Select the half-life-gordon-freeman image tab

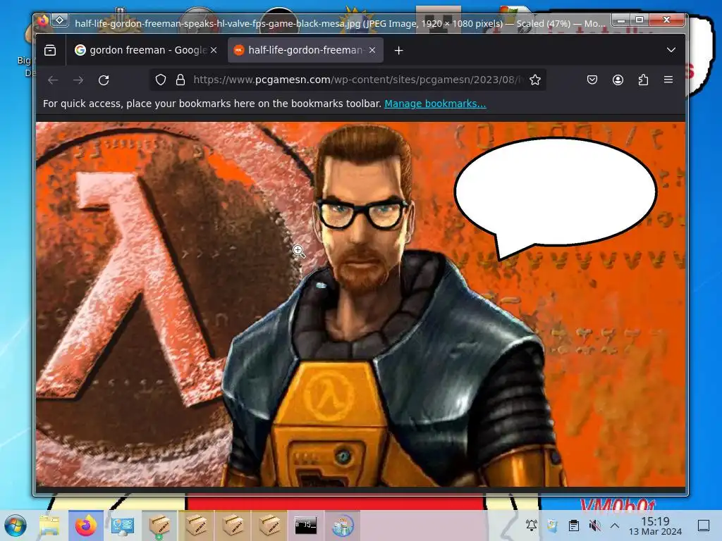306,50
